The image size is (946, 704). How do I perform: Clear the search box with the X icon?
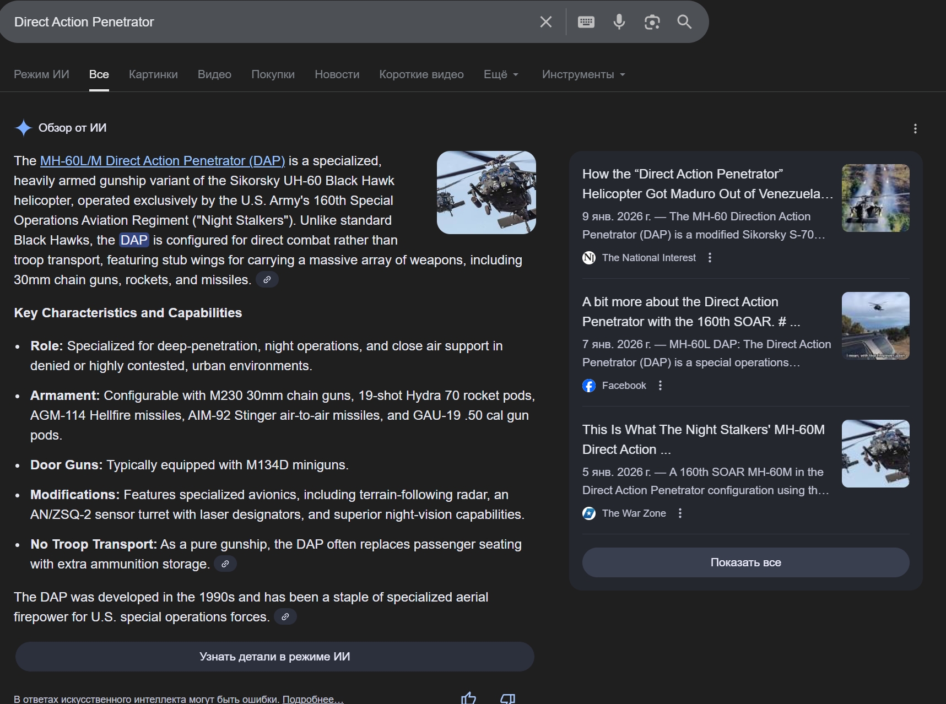coord(545,22)
